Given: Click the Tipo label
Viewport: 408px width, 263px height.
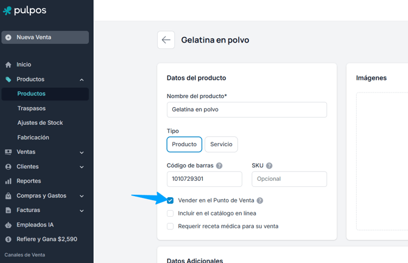Looking at the screenshot, I should [173, 131].
